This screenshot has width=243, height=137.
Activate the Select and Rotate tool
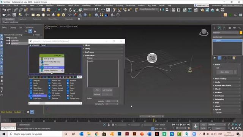pyautogui.click(x=70, y=10)
